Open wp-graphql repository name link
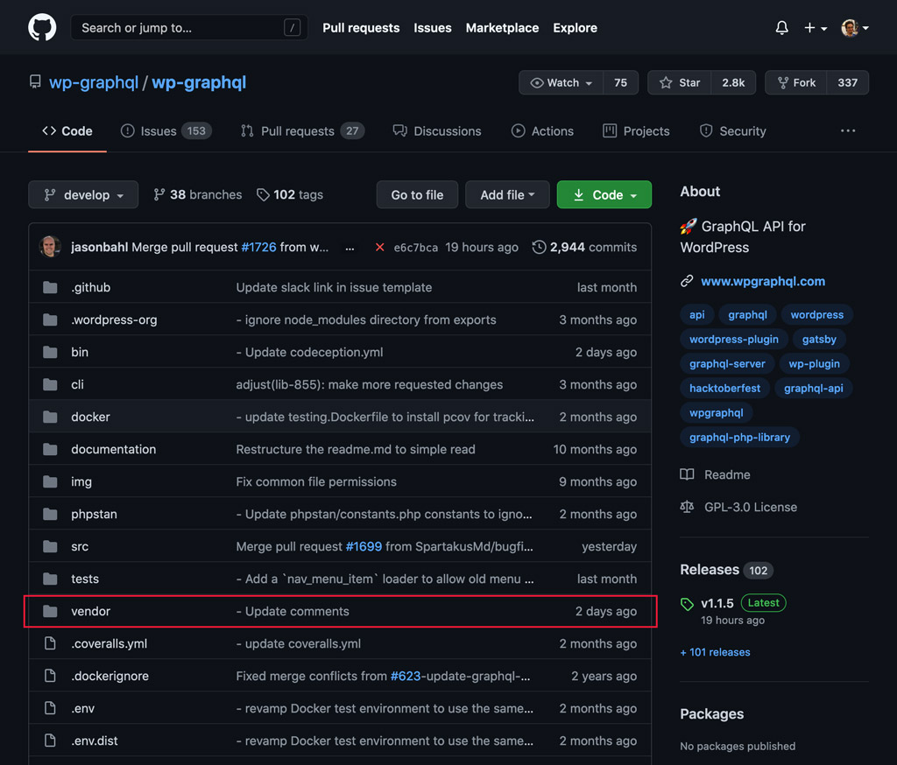Image resolution: width=897 pixels, height=765 pixels. pyautogui.click(x=199, y=82)
